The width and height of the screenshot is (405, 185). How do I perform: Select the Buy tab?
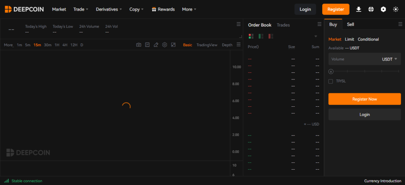click(x=333, y=25)
